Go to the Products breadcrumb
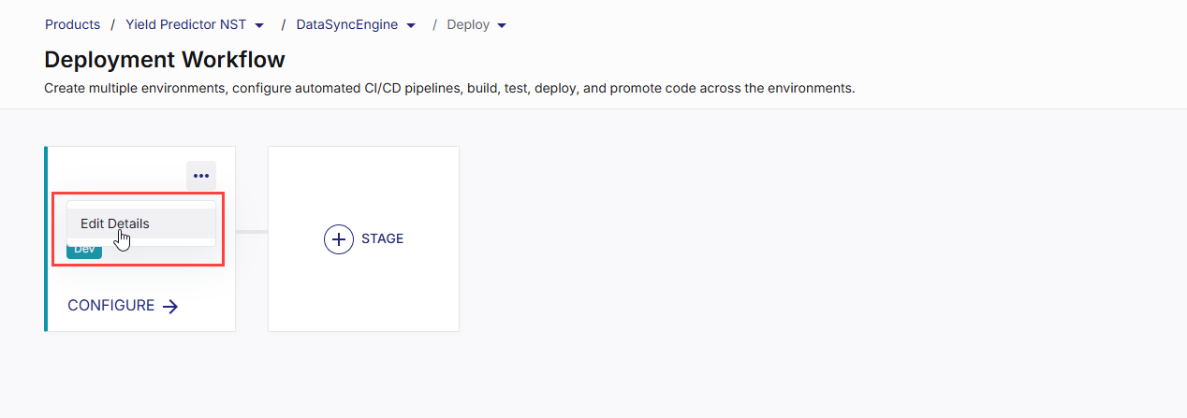Viewport: 1187px width, 418px height. (x=72, y=24)
